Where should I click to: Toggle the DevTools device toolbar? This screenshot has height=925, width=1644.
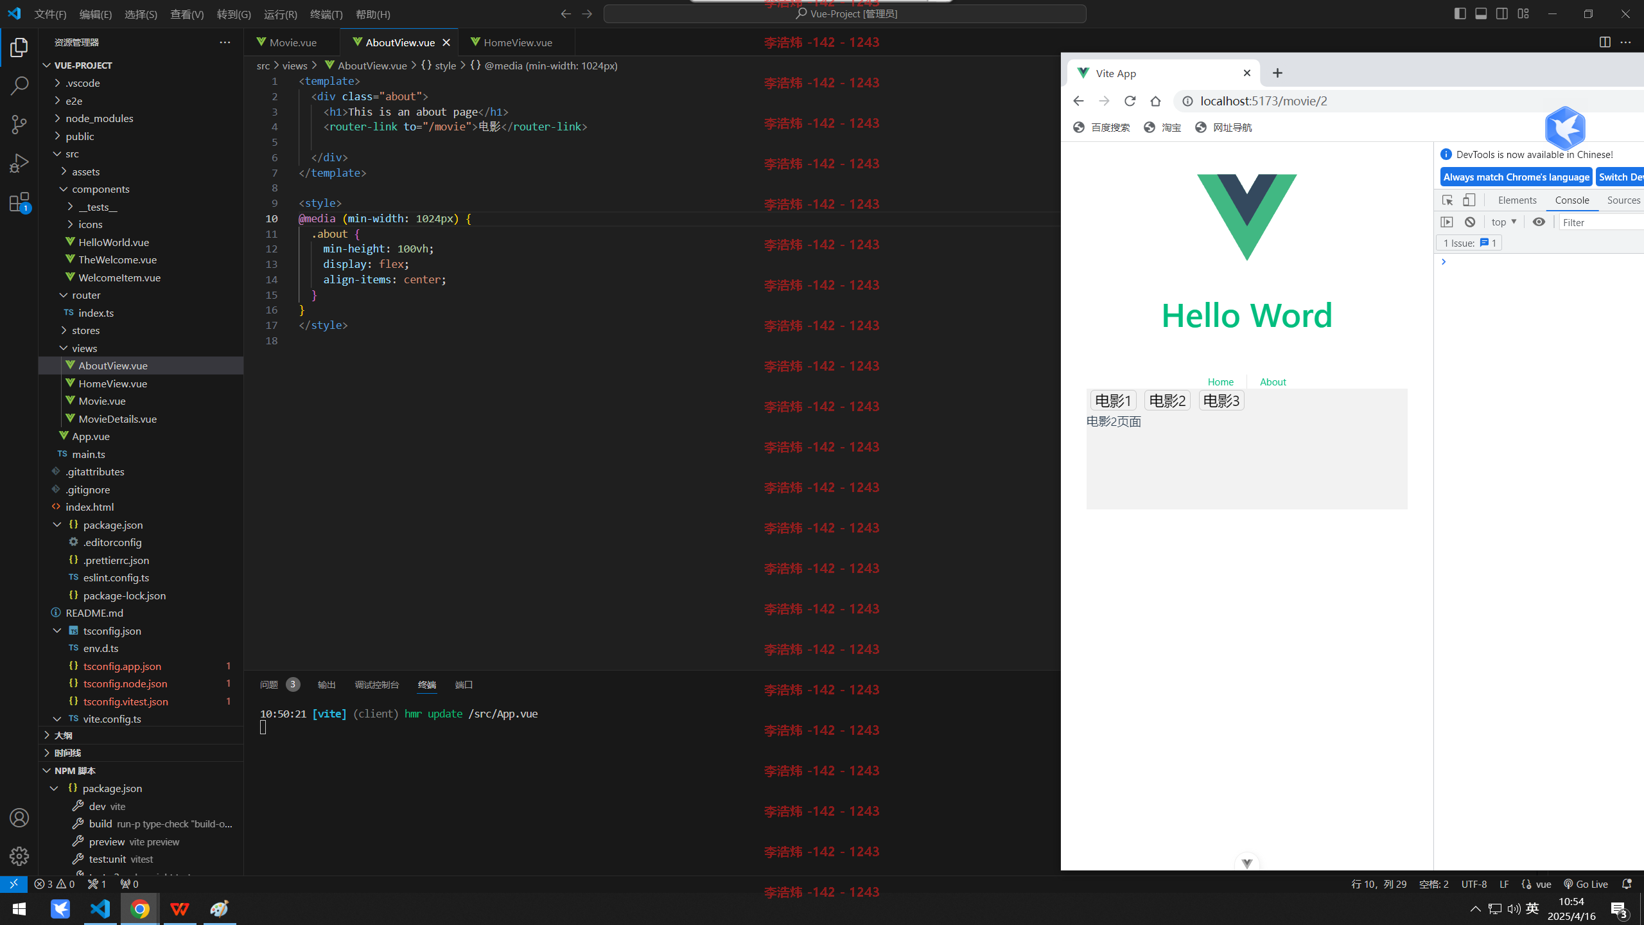1469,200
